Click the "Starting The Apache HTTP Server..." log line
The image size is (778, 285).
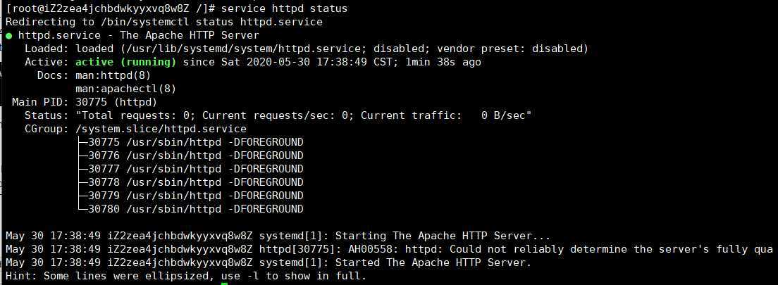coord(278,236)
